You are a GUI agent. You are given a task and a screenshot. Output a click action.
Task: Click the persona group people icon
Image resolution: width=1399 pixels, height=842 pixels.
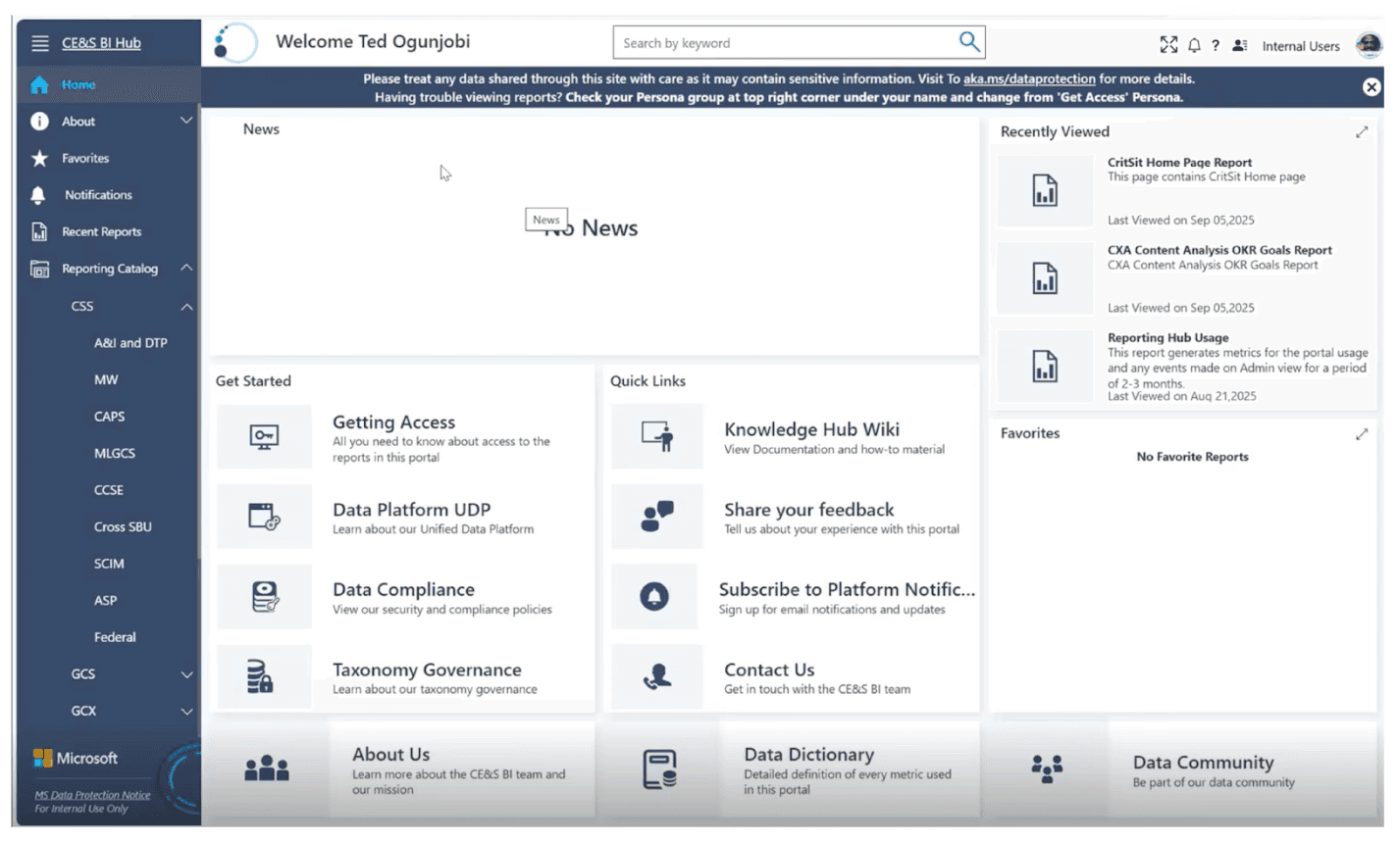point(1240,45)
